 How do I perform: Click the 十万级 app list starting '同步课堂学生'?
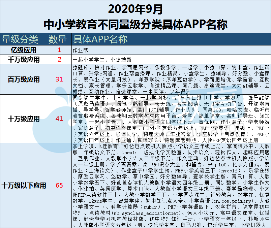pyautogui.click(x=171, y=119)
